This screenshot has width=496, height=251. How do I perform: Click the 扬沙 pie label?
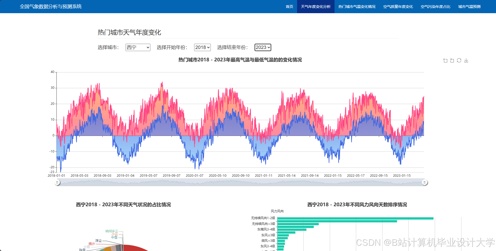92,244
